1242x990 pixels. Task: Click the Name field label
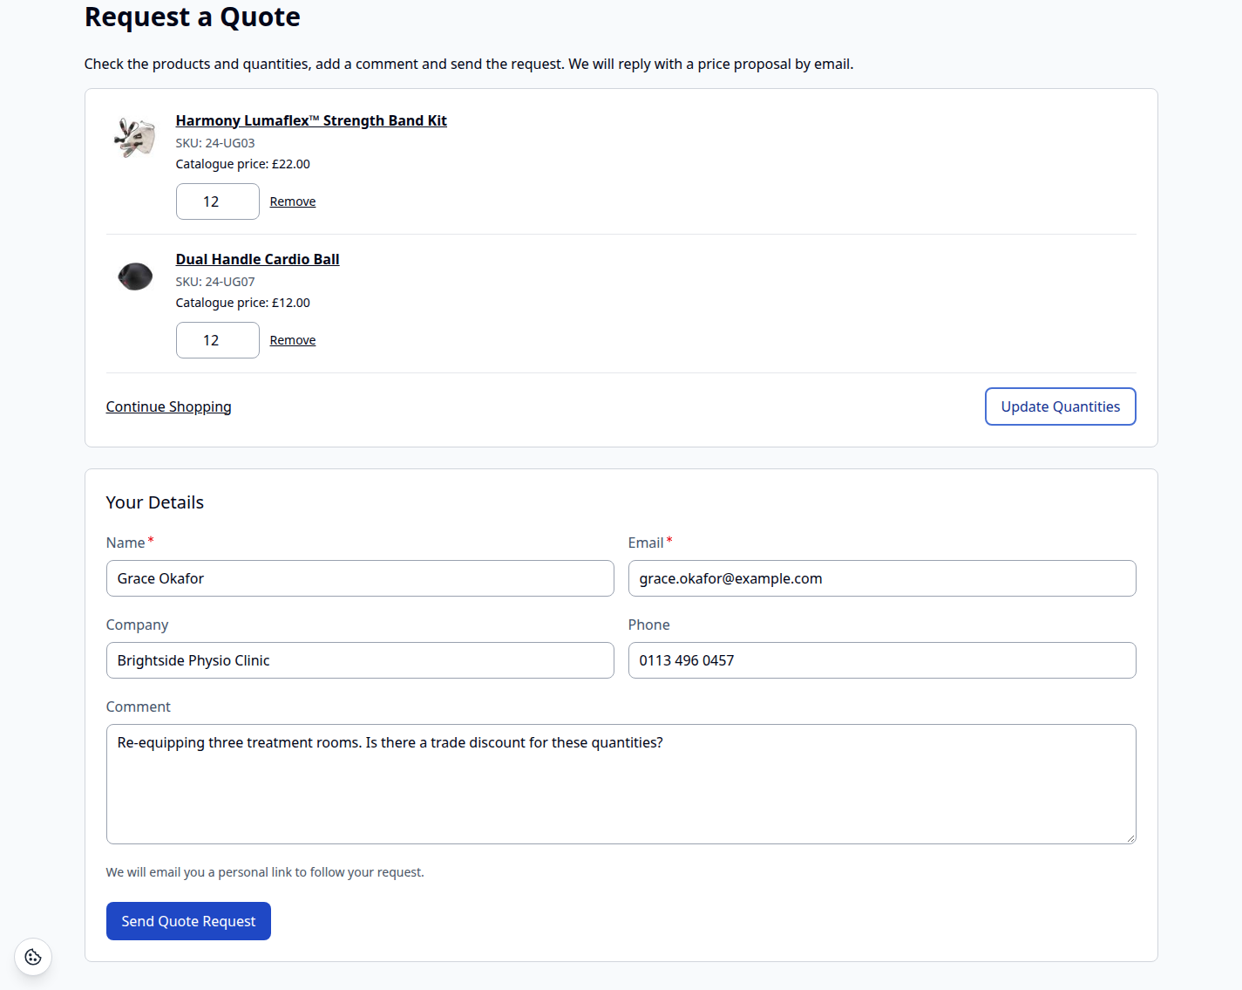(126, 543)
